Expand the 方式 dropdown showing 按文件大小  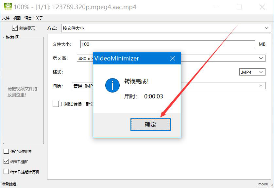click(166, 28)
